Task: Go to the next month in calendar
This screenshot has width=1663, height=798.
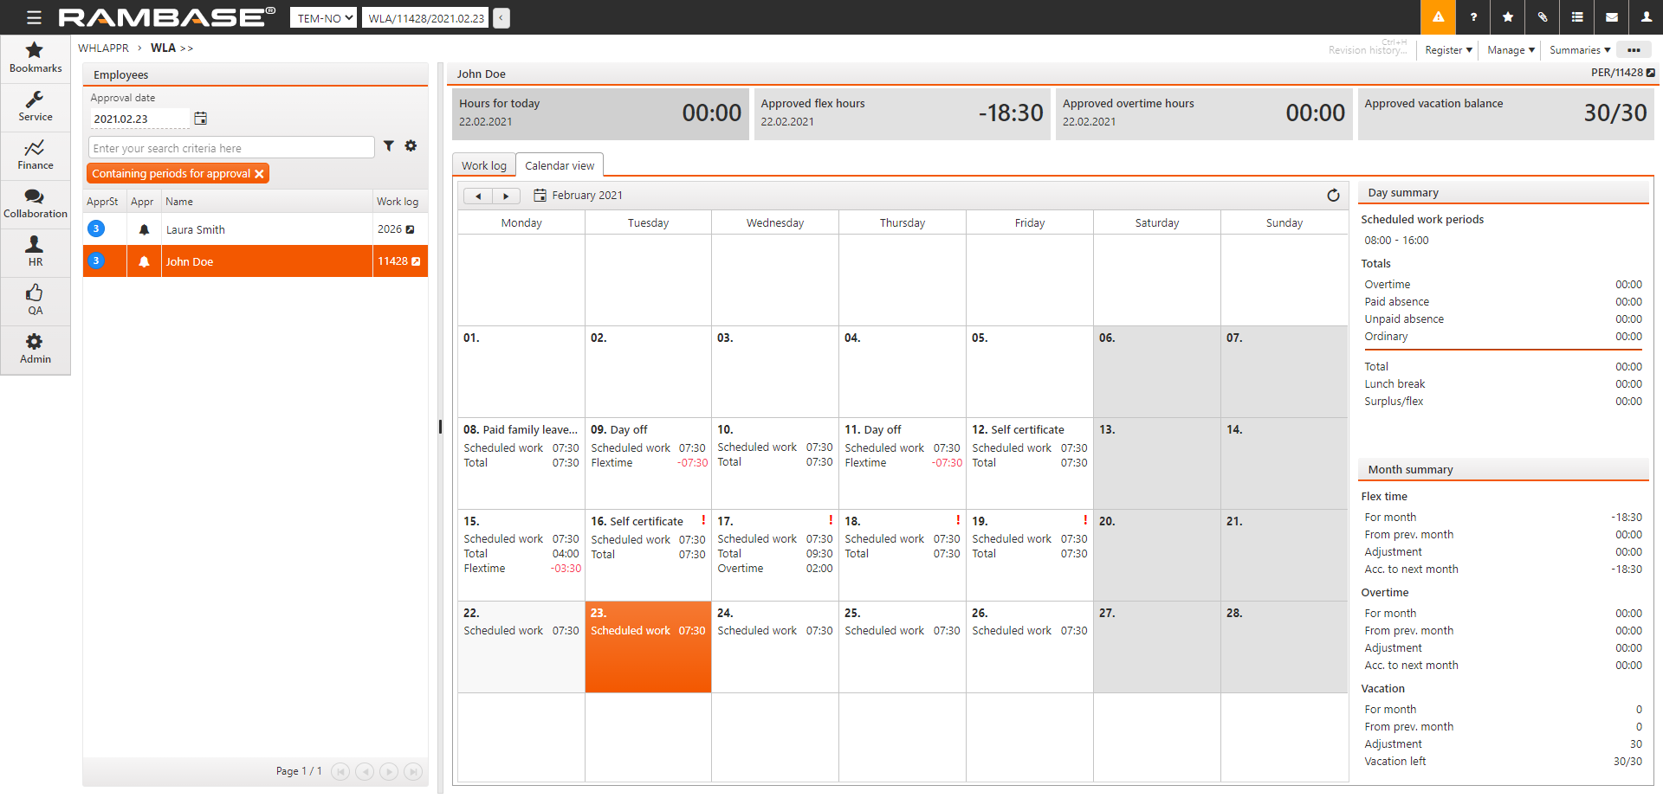Action: tap(506, 196)
